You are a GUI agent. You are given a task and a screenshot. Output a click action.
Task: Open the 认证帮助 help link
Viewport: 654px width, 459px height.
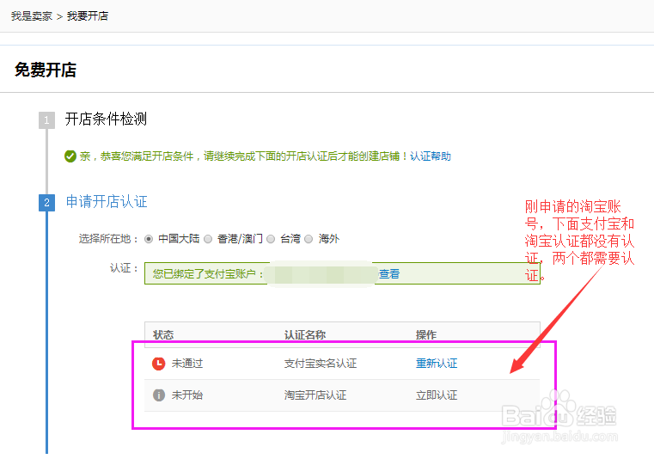point(431,156)
